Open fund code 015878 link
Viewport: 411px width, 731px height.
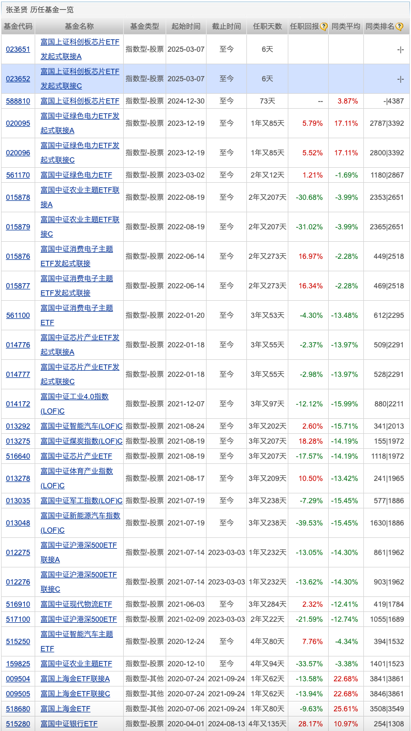pos(18,197)
